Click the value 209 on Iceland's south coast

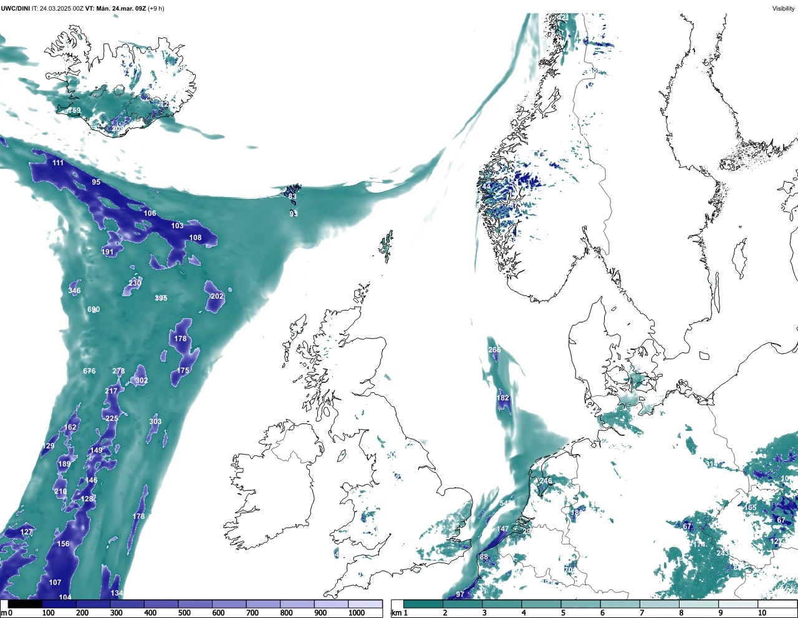tap(118, 129)
